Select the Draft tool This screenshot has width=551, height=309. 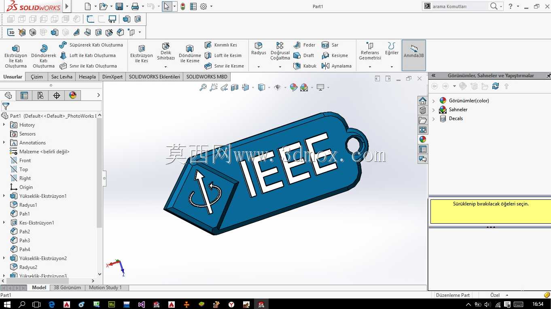pyautogui.click(x=304, y=55)
